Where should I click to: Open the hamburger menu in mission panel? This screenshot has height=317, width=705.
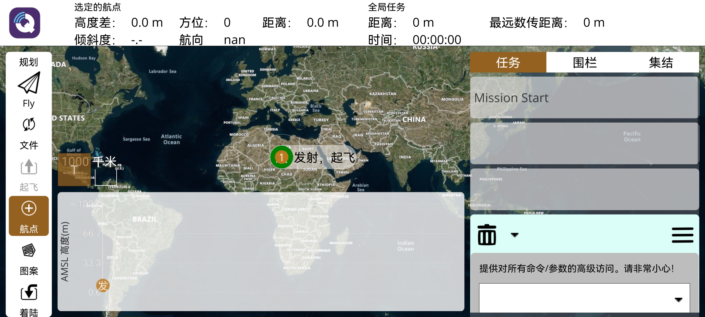point(683,235)
